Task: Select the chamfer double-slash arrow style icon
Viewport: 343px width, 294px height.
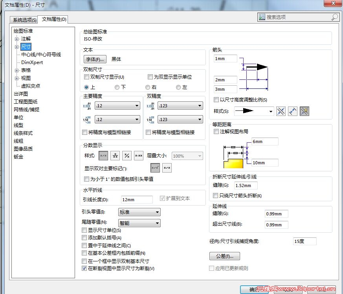Action: pos(281,112)
